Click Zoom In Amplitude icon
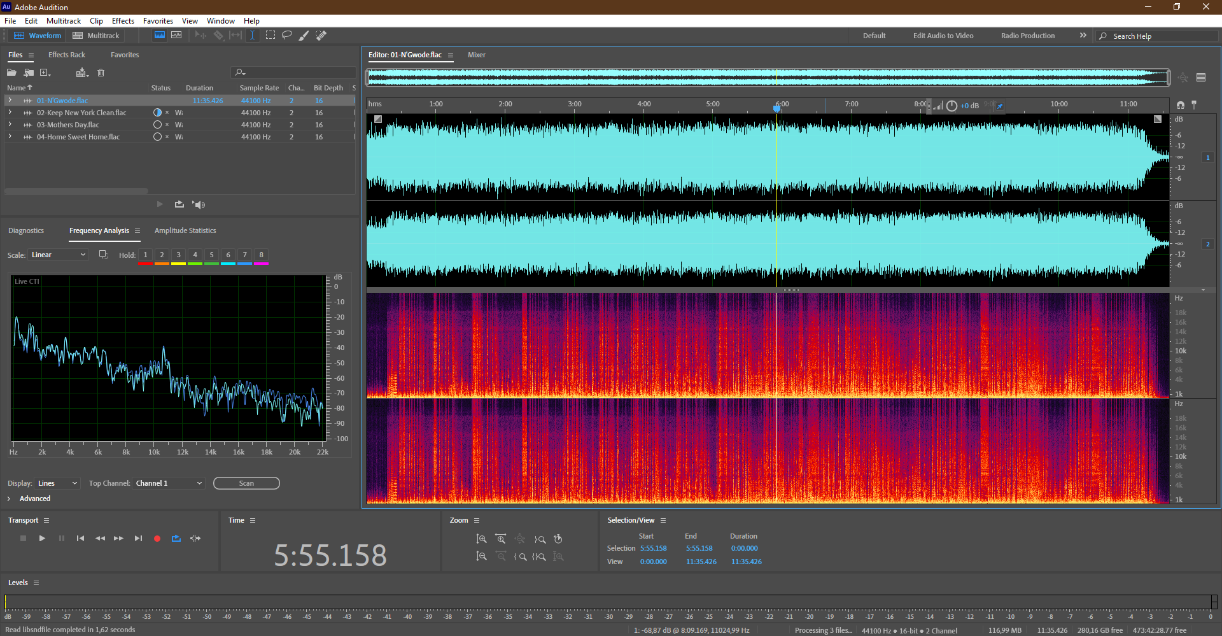The width and height of the screenshot is (1222, 636). click(482, 539)
